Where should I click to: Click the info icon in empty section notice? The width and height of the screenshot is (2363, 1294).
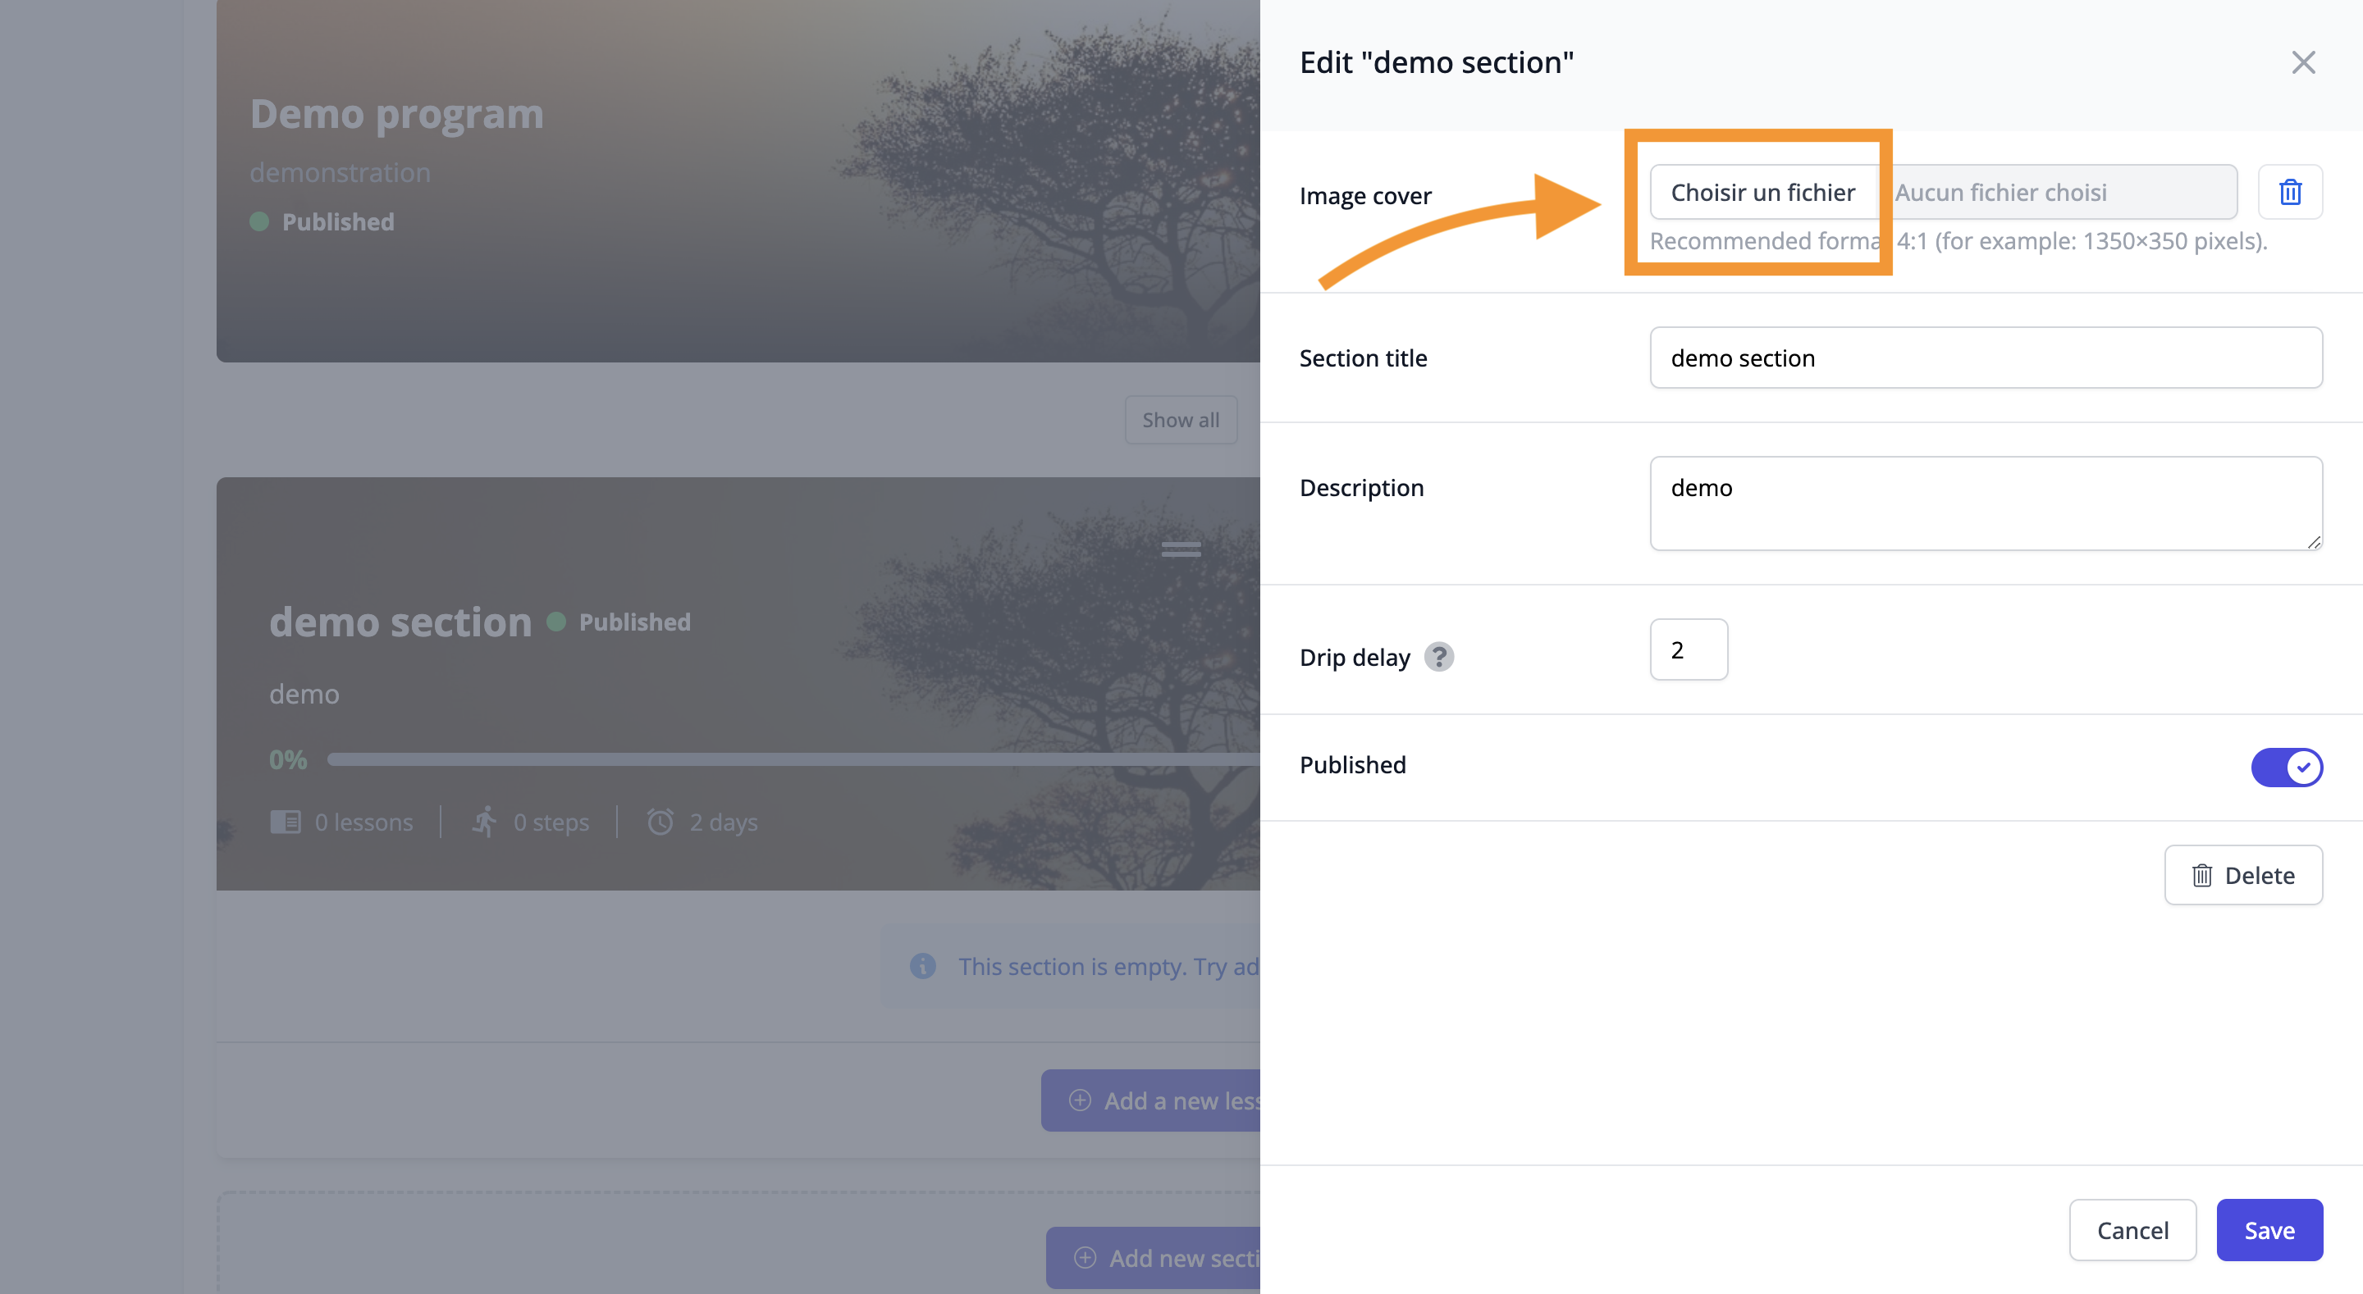point(922,966)
